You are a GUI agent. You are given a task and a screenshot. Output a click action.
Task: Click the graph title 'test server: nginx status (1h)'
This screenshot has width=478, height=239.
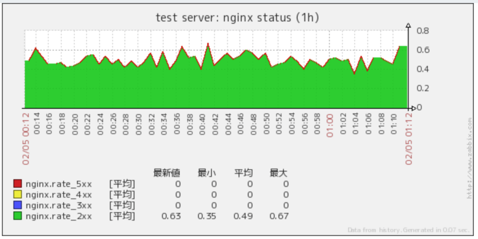tap(238, 18)
